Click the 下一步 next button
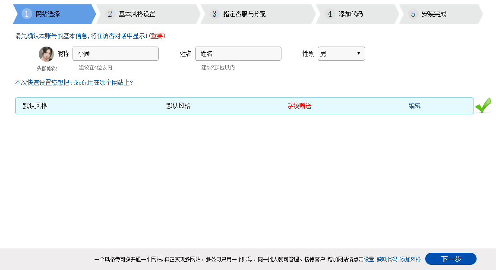 click(x=451, y=259)
